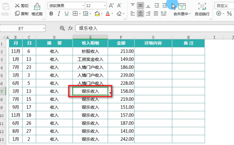Screen dimensions: 234x145
Task: Select cell containing 工资奖金收入
Action: (90, 59)
